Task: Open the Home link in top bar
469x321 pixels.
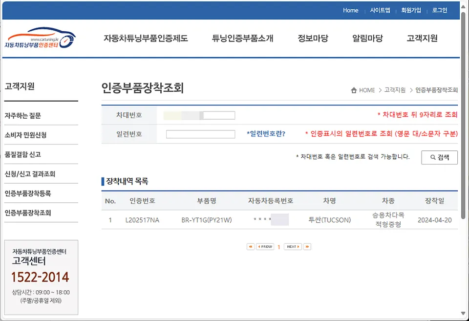Action: [x=351, y=10]
